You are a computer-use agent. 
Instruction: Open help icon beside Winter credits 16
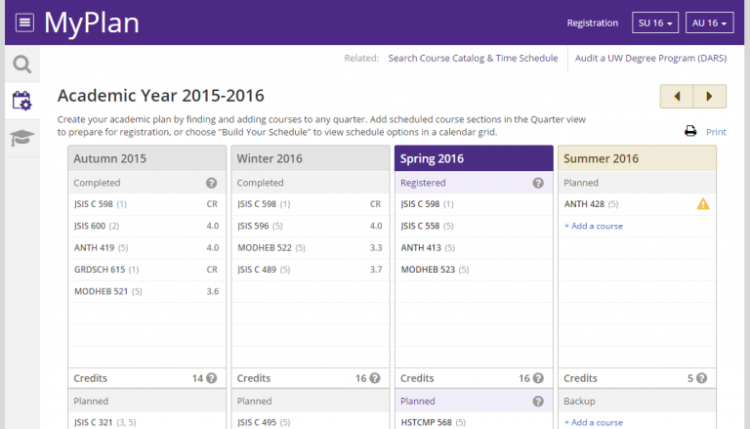point(375,378)
